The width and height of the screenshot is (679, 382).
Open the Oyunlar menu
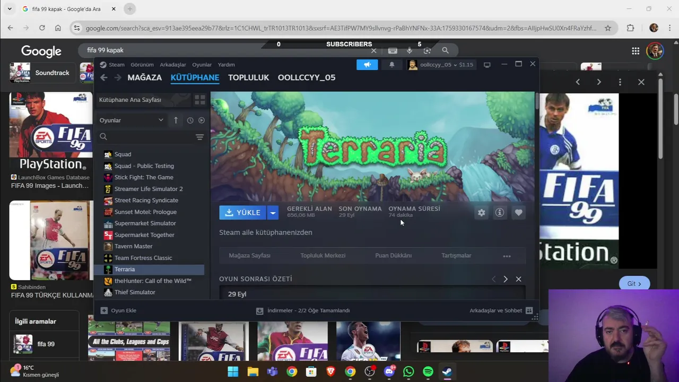202,65
